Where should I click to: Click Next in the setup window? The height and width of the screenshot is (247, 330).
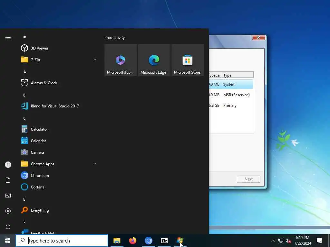[248, 179]
